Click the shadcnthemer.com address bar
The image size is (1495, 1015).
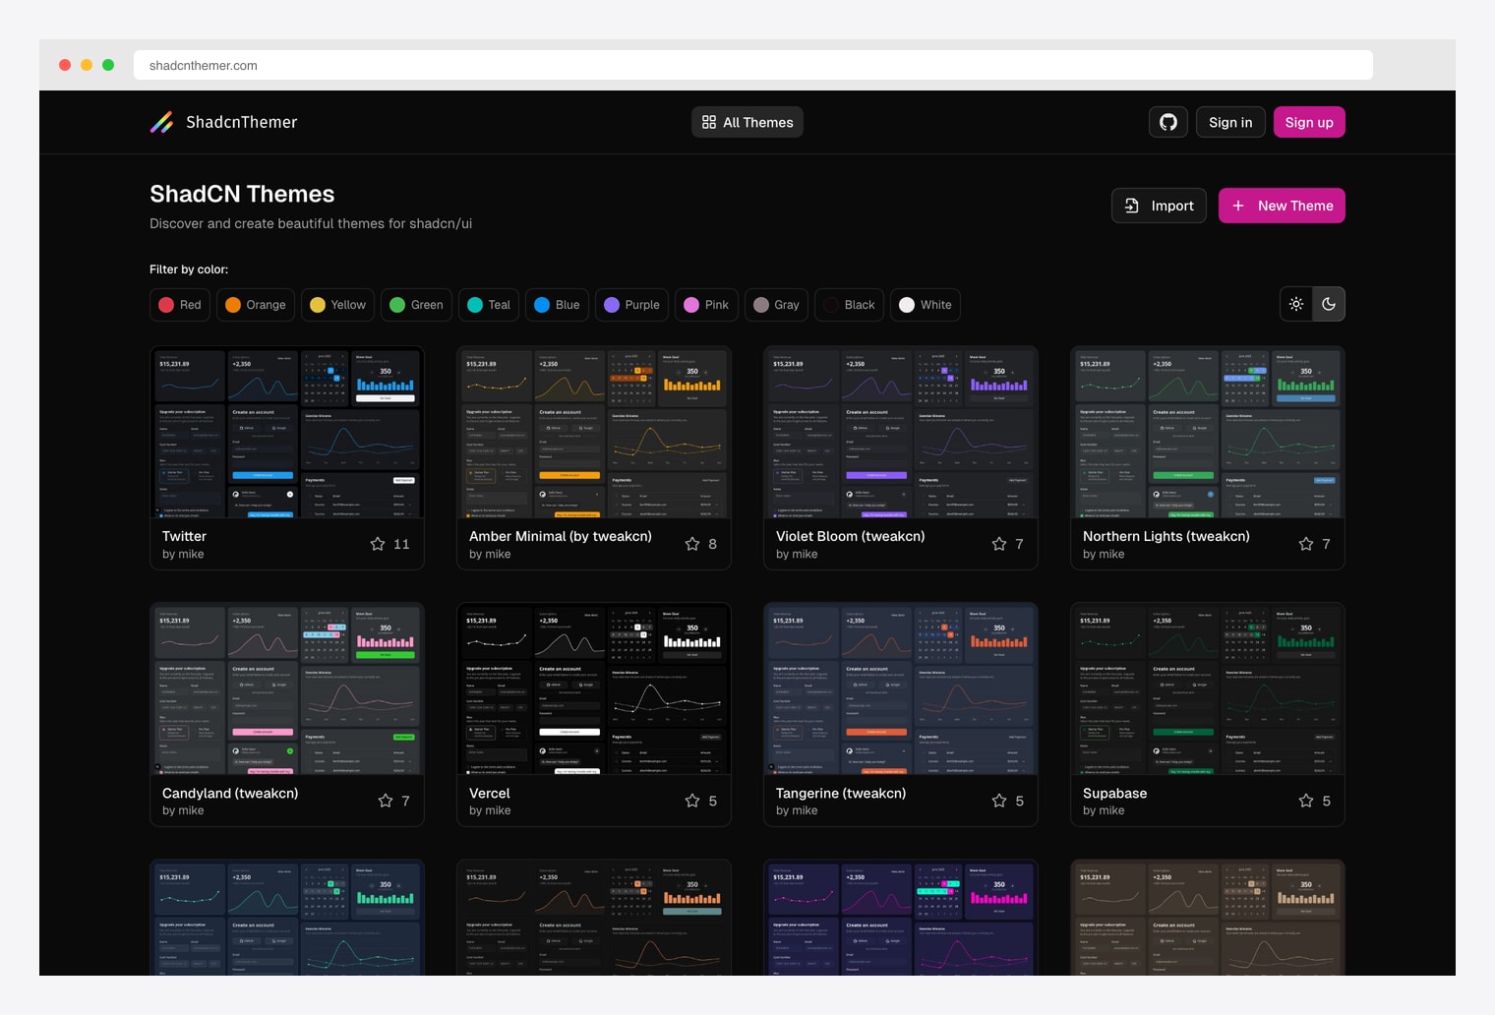pos(753,65)
